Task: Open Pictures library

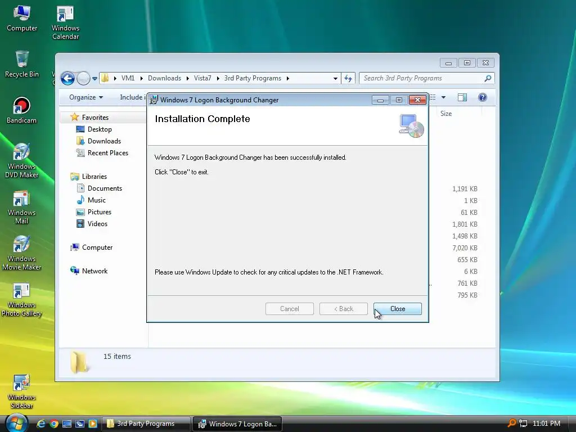Action: (x=99, y=212)
